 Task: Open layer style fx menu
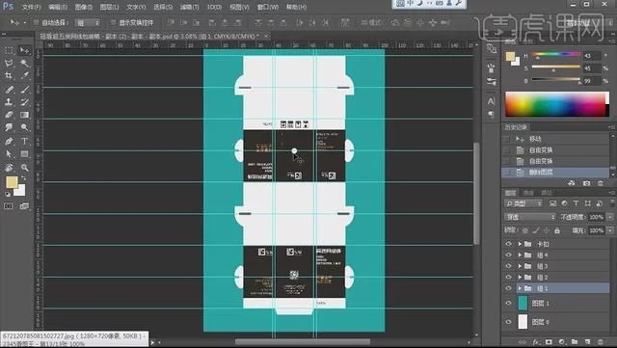[536, 342]
